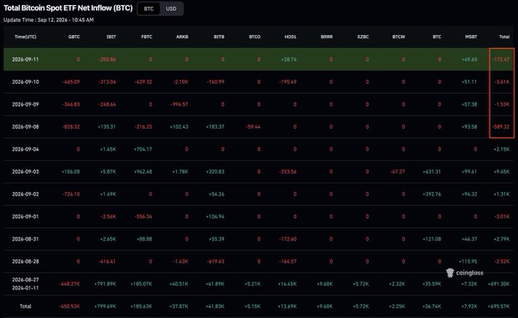518x318 pixels.
Task: Click the BTCO value -59.44
Action: tap(253, 127)
